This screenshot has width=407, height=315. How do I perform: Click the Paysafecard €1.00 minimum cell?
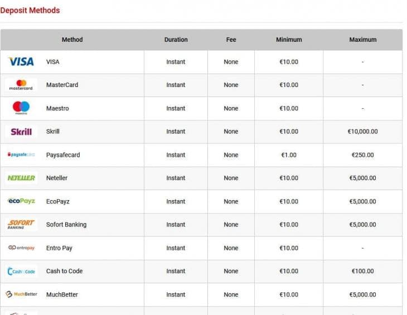coord(289,155)
